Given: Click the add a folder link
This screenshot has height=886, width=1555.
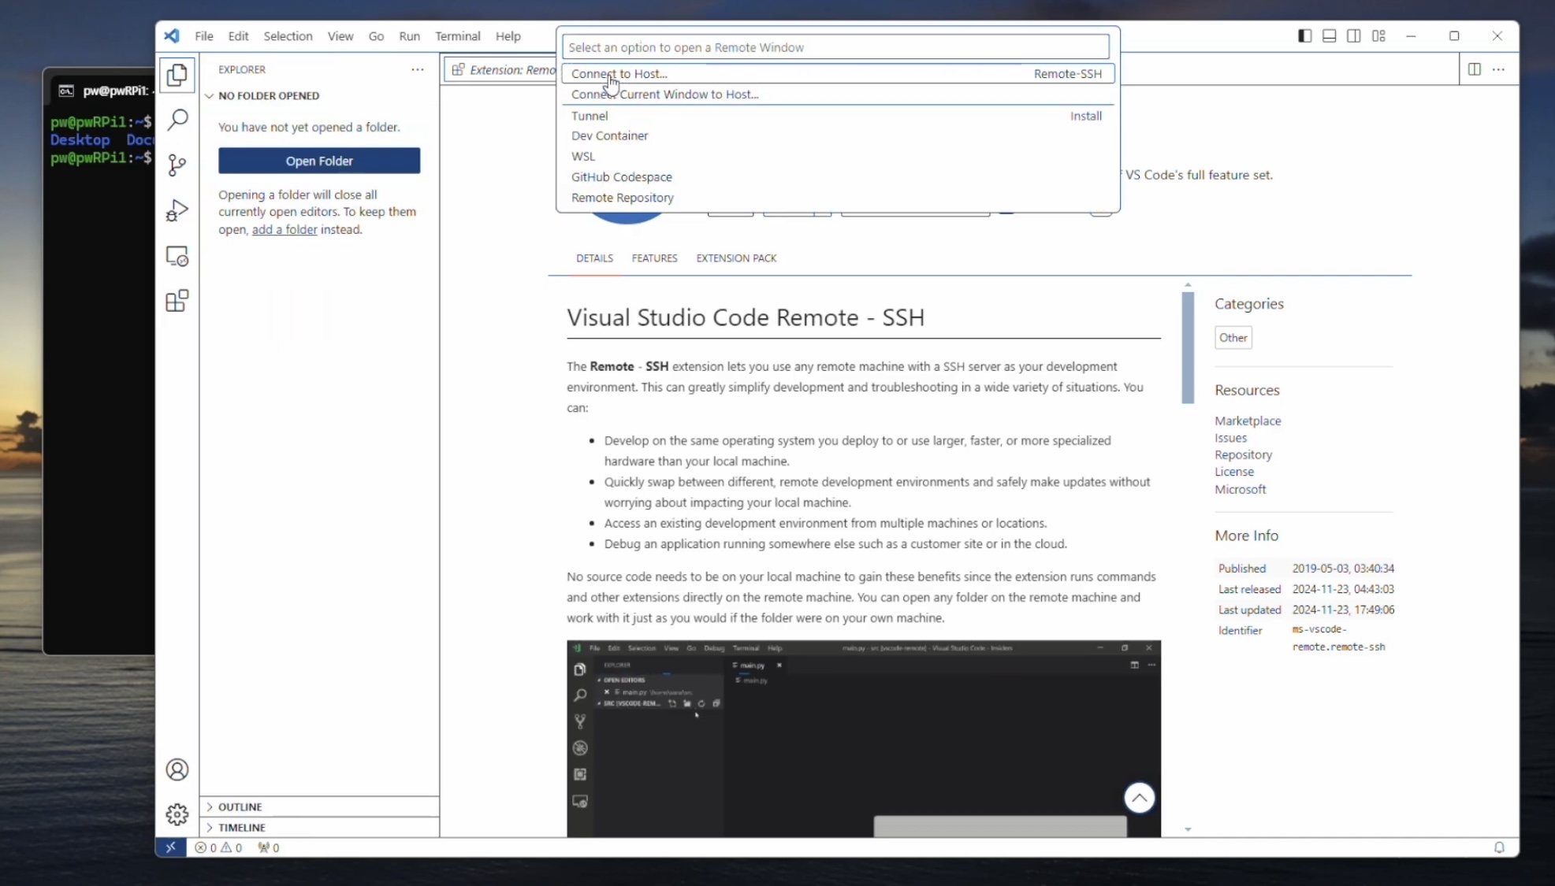Looking at the screenshot, I should coord(284,229).
